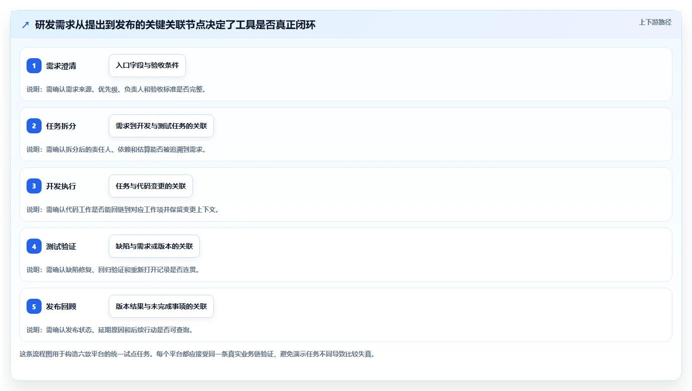Click the description about 需求来源、优先级、负责人

tap(116, 89)
